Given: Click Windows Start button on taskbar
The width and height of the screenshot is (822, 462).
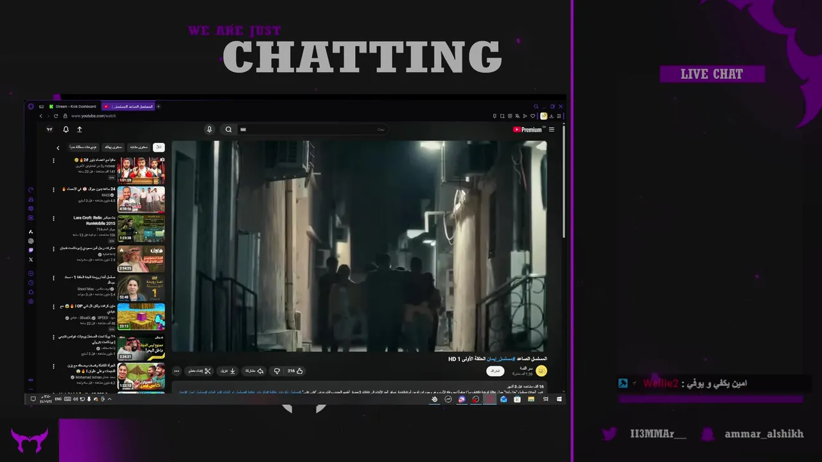Looking at the screenshot, I should pyautogui.click(x=559, y=399).
